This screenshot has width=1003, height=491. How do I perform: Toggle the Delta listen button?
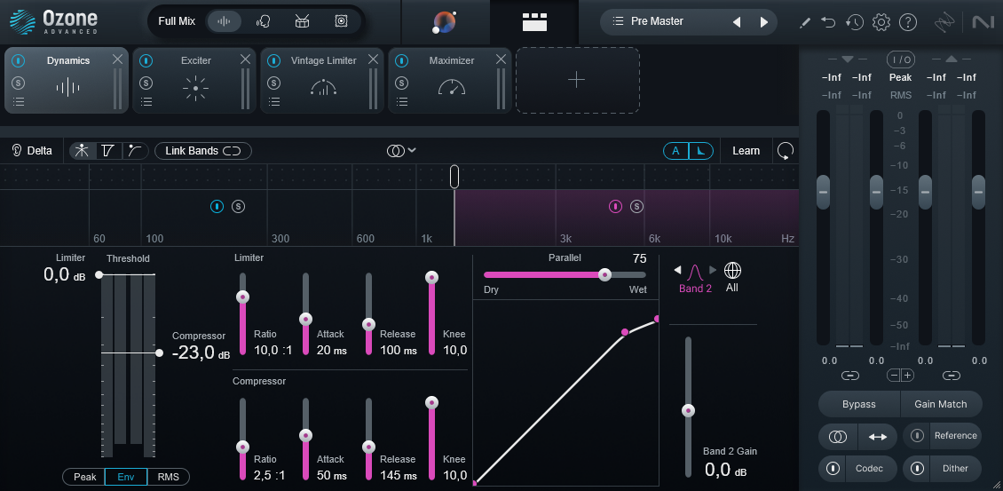(x=32, y=151)
